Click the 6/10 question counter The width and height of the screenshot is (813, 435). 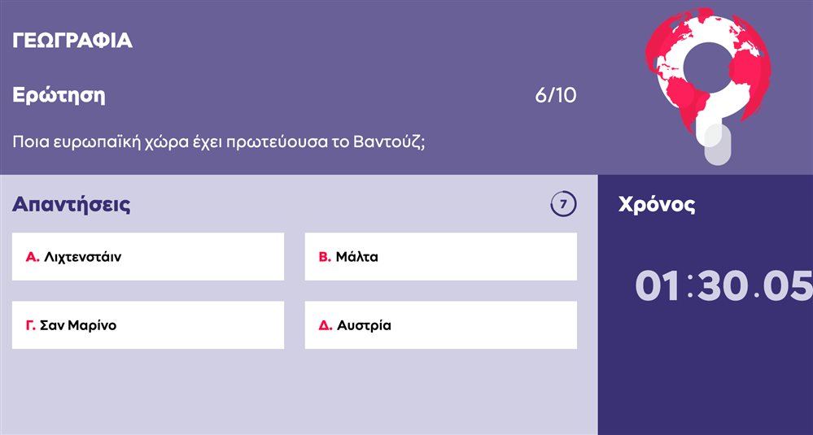point(556,96)
